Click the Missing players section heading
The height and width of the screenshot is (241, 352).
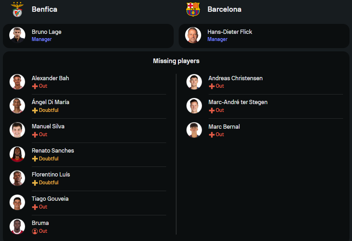176,61
